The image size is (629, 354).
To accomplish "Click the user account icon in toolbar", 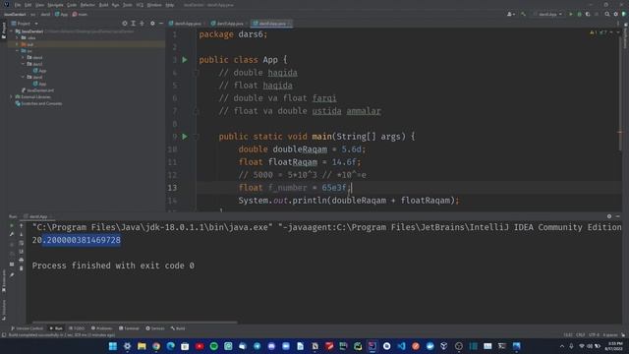I will [510, 14].
